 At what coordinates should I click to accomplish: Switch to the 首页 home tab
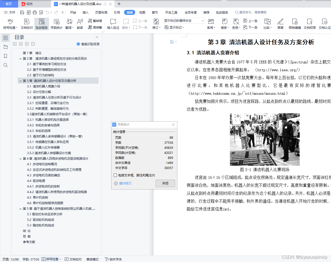coord(9,4)
